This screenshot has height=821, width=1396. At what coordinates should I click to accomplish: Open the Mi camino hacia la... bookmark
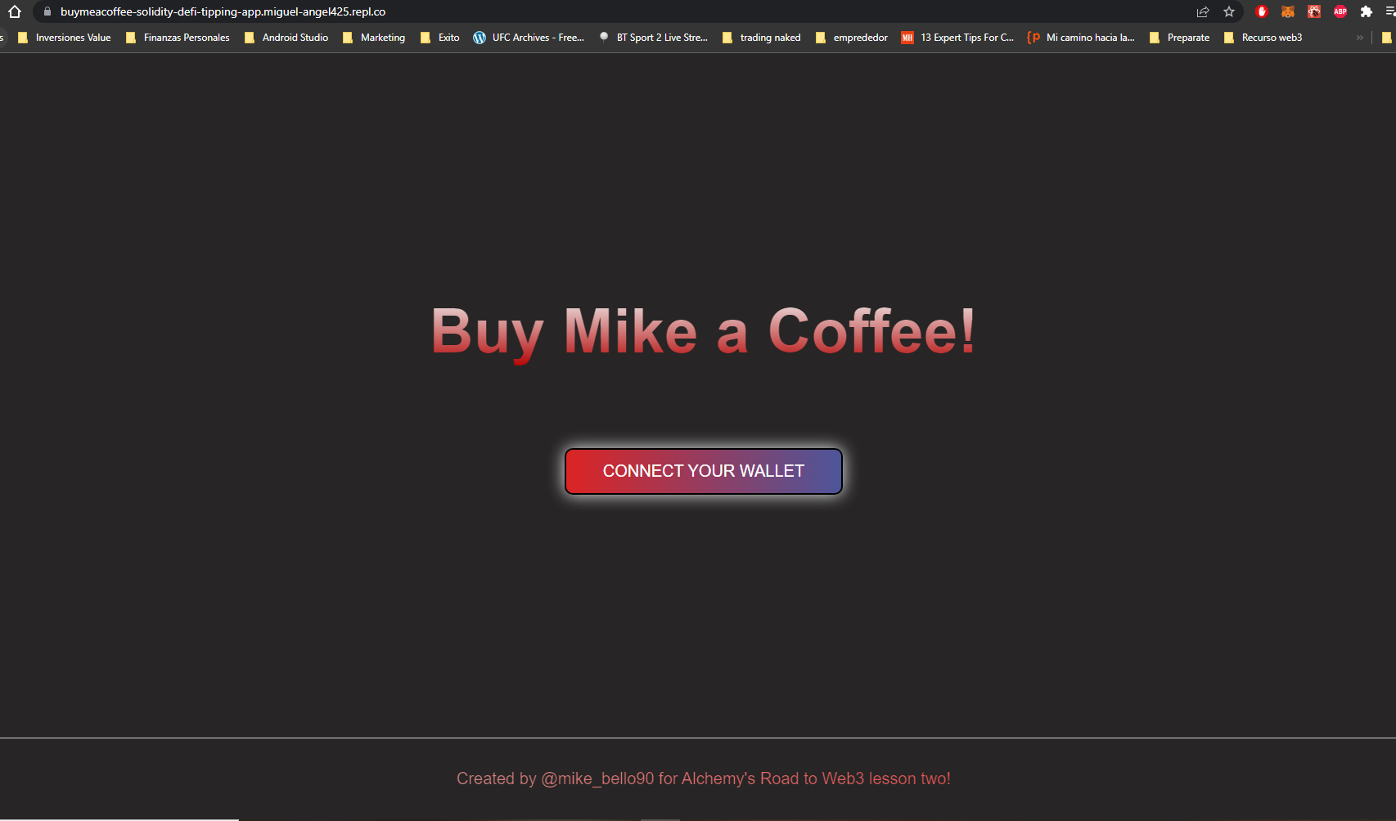pyautogui.click(x=1081, y=38)
